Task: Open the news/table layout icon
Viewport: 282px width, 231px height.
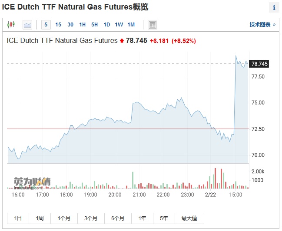Action: point(153,25)
